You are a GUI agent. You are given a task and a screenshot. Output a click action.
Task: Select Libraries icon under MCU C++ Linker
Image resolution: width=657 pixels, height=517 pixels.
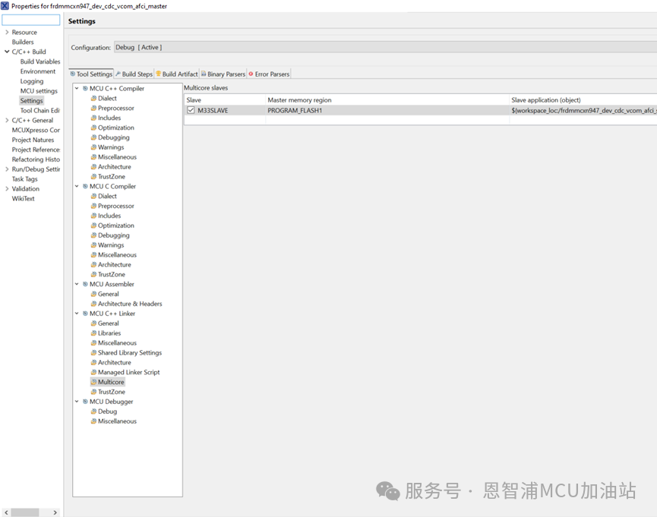[94, 333]
